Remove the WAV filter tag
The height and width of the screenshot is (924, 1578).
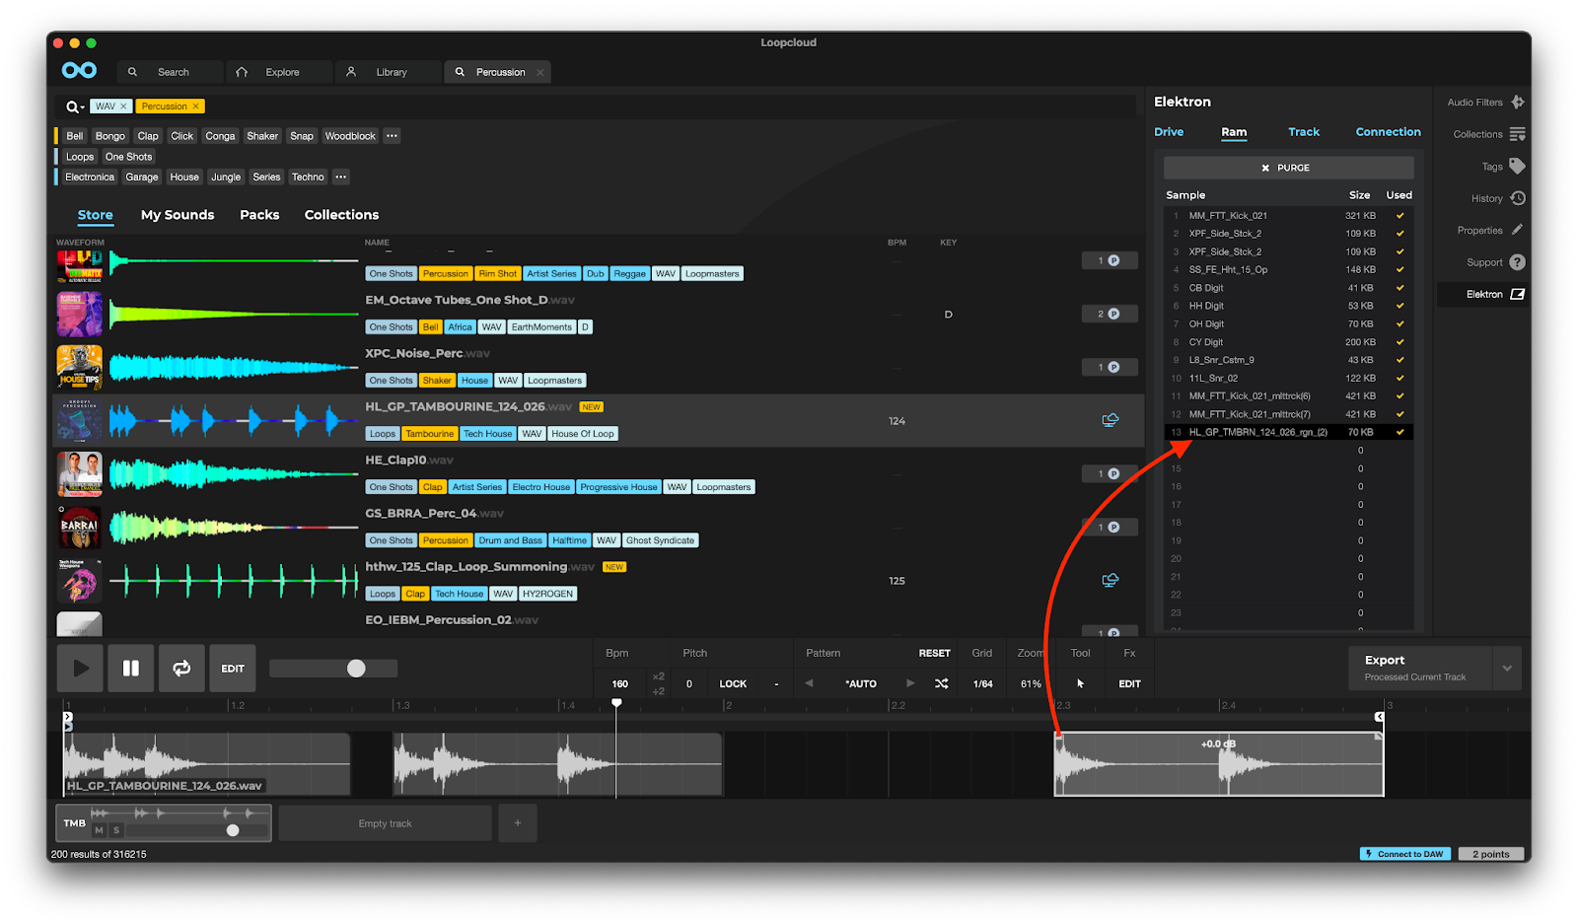click(123, 107)
